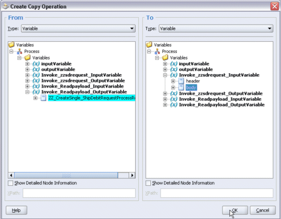Click the From tree horizontal scrollbar thumb
Screen dimensions: 281x219
(66, 175)
